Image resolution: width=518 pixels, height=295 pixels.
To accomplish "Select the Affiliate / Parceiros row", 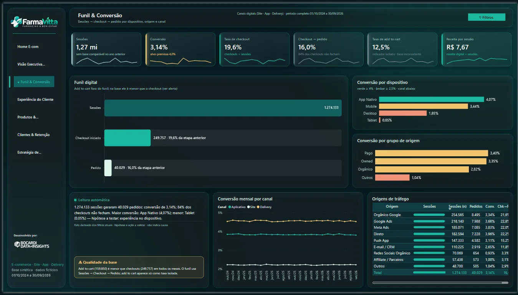I will pyautogui.click(x=440, y=260).
